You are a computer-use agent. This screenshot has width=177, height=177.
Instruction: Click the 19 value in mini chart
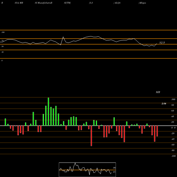(114, 172)
